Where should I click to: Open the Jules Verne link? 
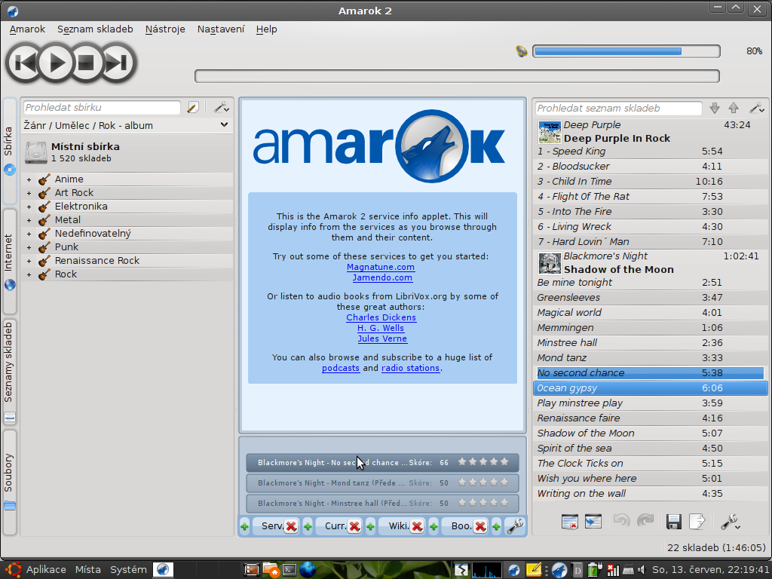[x=382, y=339]
